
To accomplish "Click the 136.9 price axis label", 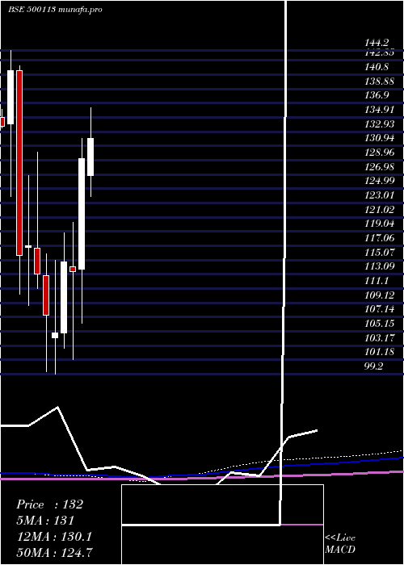I will tap(377, 95).
